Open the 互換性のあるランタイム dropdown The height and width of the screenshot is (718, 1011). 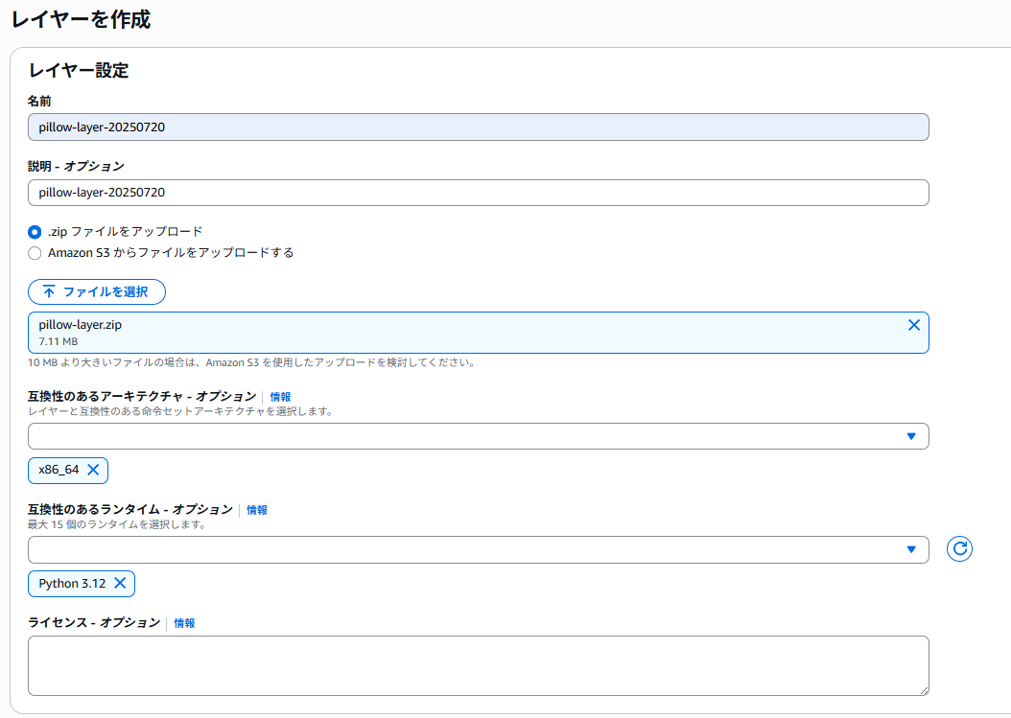click(x=479, y=550)
